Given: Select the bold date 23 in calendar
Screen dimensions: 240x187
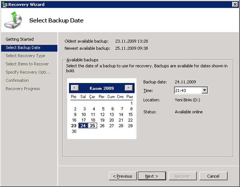Looking at the screenshot, I should [74, 126].
